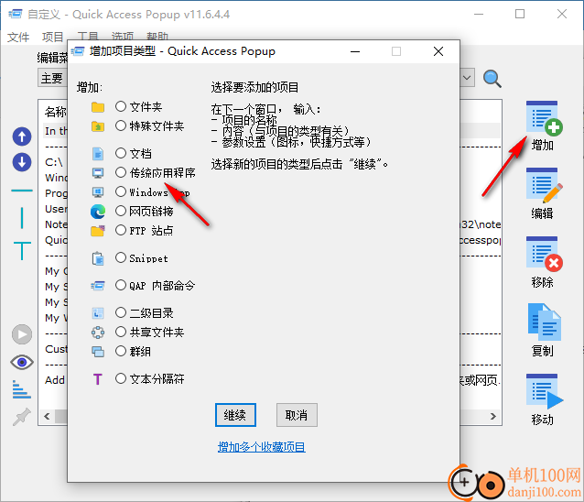Click the clipboard icon beside Snippet
The width and height of the screenshot is (584, 502).
(x=98, y=258)
